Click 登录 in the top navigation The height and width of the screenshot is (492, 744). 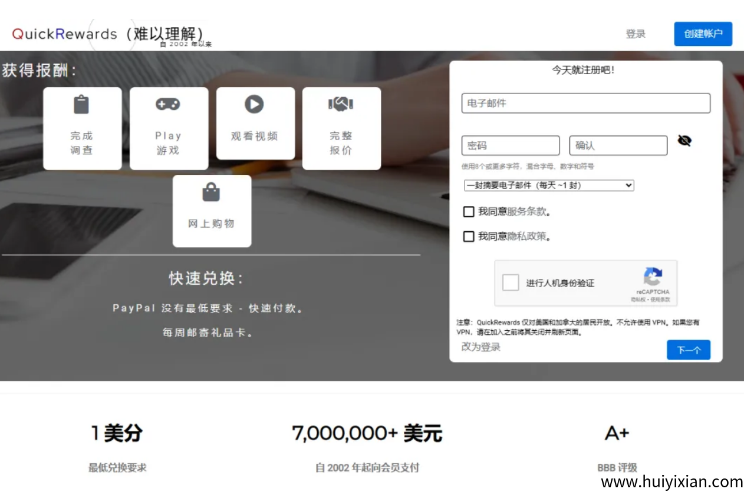[x=636, y=34]
